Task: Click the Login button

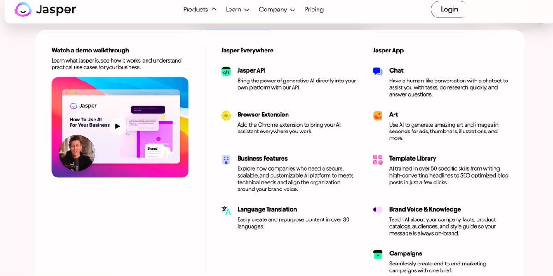Action: coord(448,9)
